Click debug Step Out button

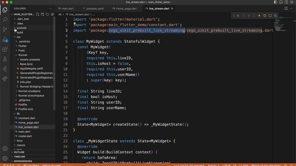tap(254, 16)
